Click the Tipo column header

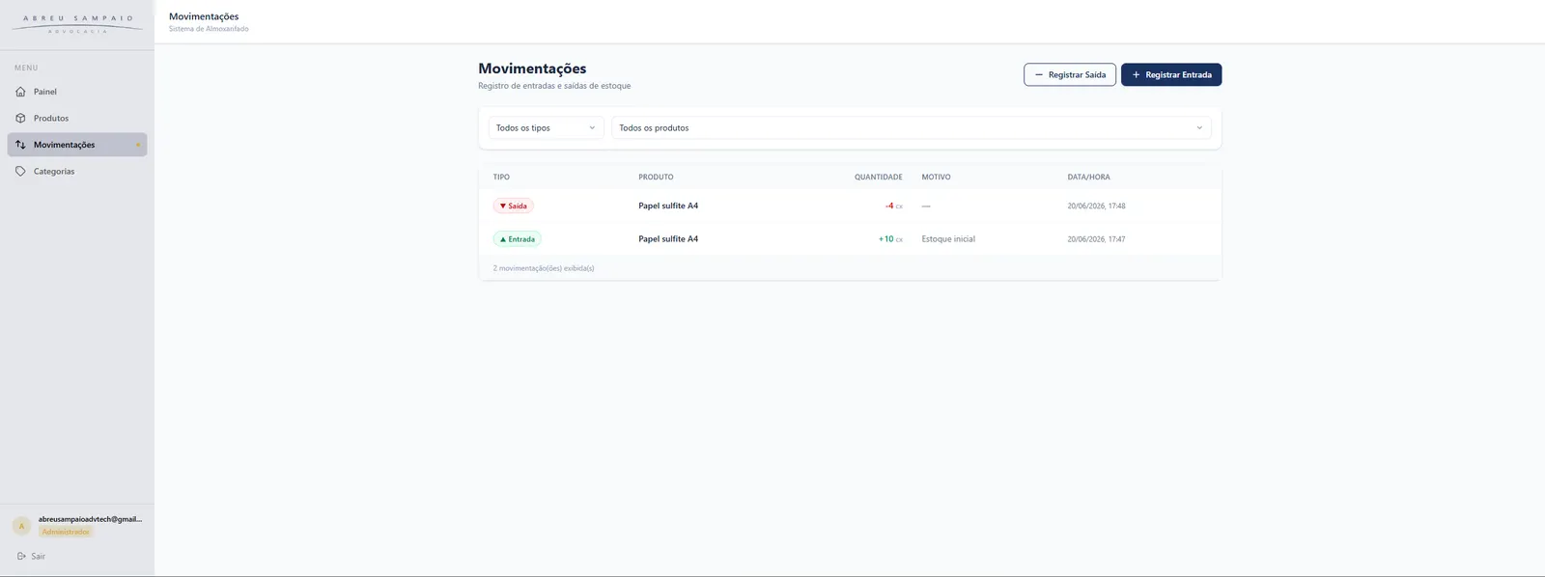click(x=501, y=178)
